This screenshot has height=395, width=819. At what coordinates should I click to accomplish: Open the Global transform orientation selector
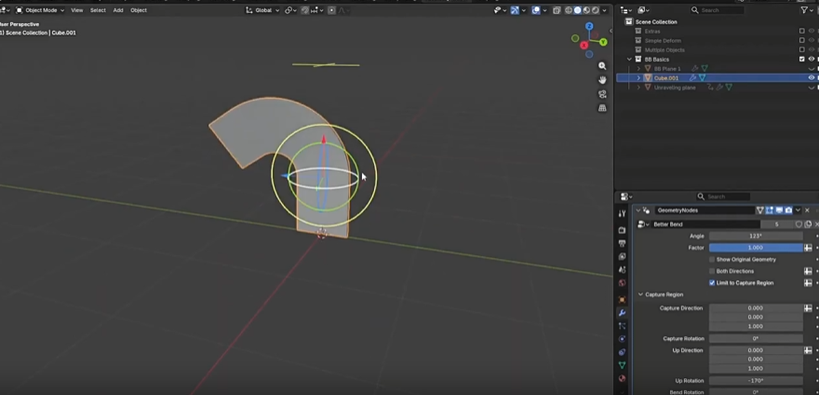[x=262, y=10]
